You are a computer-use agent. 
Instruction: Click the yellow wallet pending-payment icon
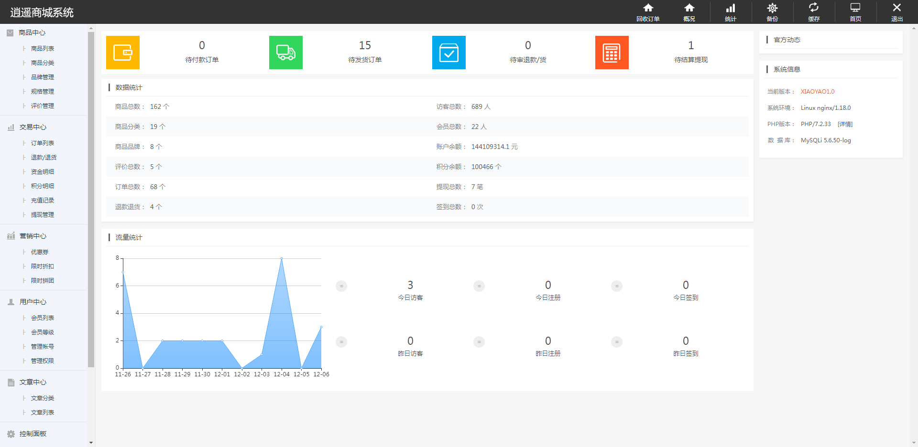click(123, 53)
